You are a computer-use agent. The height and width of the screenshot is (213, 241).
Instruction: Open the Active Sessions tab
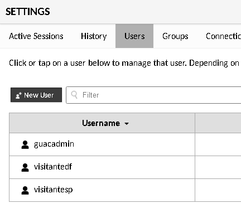pos(36,36)
